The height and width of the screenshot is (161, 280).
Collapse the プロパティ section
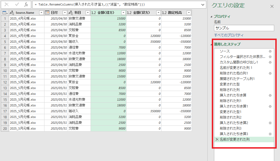click(212, 17)
